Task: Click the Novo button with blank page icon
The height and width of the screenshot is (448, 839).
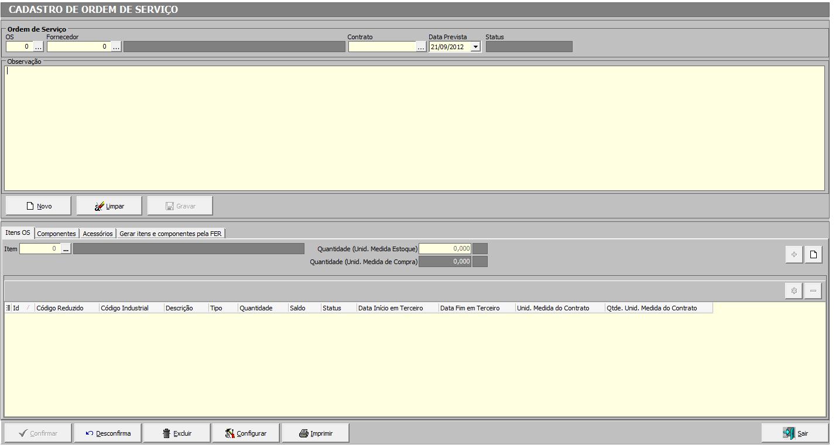Action: coord(38,206)
